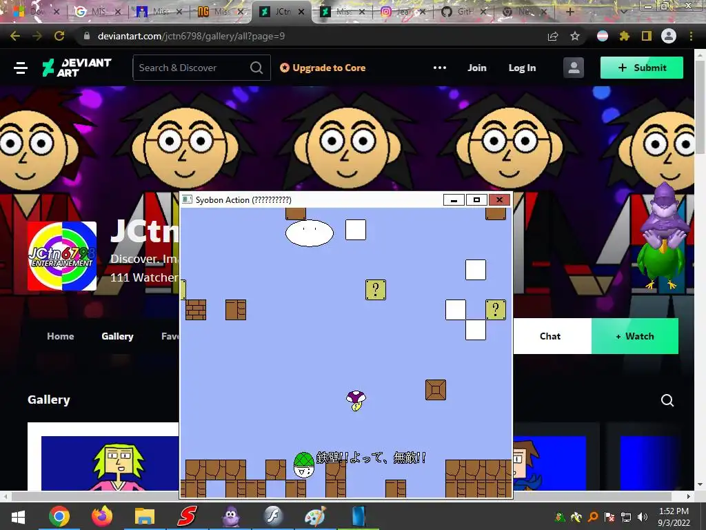The image size is (706, 530).
Task: Click the green shell character in Syobon Action
Action: click(x=303, y=465)
